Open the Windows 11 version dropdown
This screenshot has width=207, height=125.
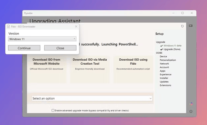tap(42, 39)
